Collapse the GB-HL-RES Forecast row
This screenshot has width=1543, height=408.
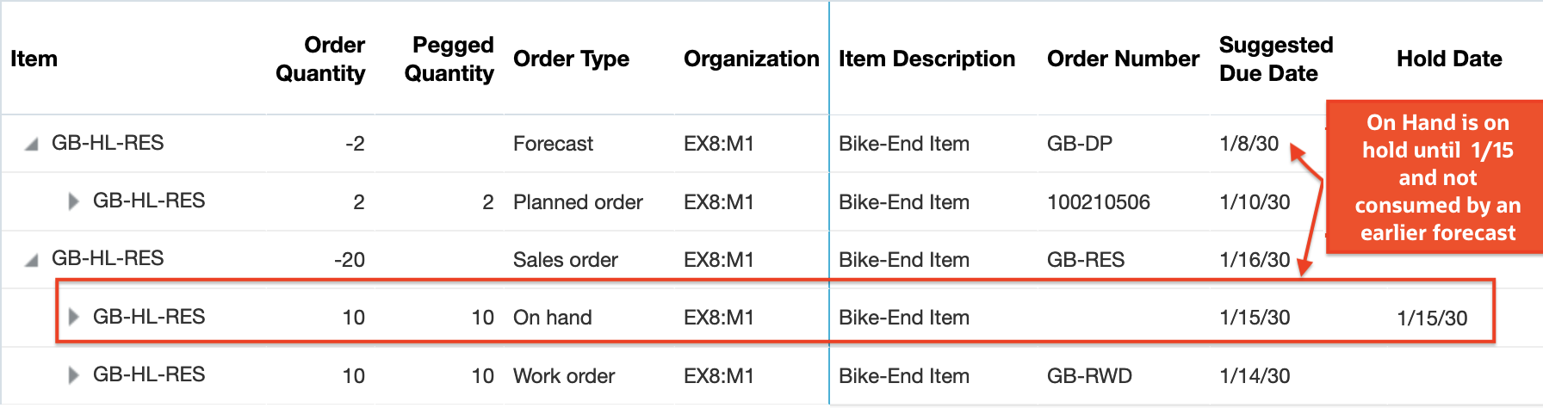coord(32,145)
